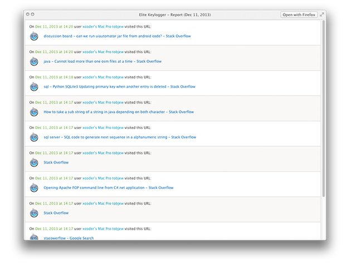Click Safari icon beside Python SQLite3 entry
351x263 pixels.
[34, 87]
